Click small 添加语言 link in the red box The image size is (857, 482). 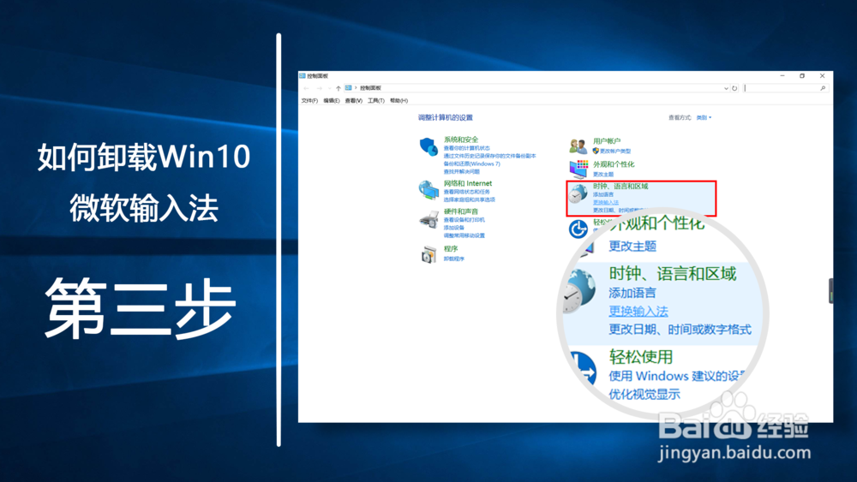coord(603,194)
